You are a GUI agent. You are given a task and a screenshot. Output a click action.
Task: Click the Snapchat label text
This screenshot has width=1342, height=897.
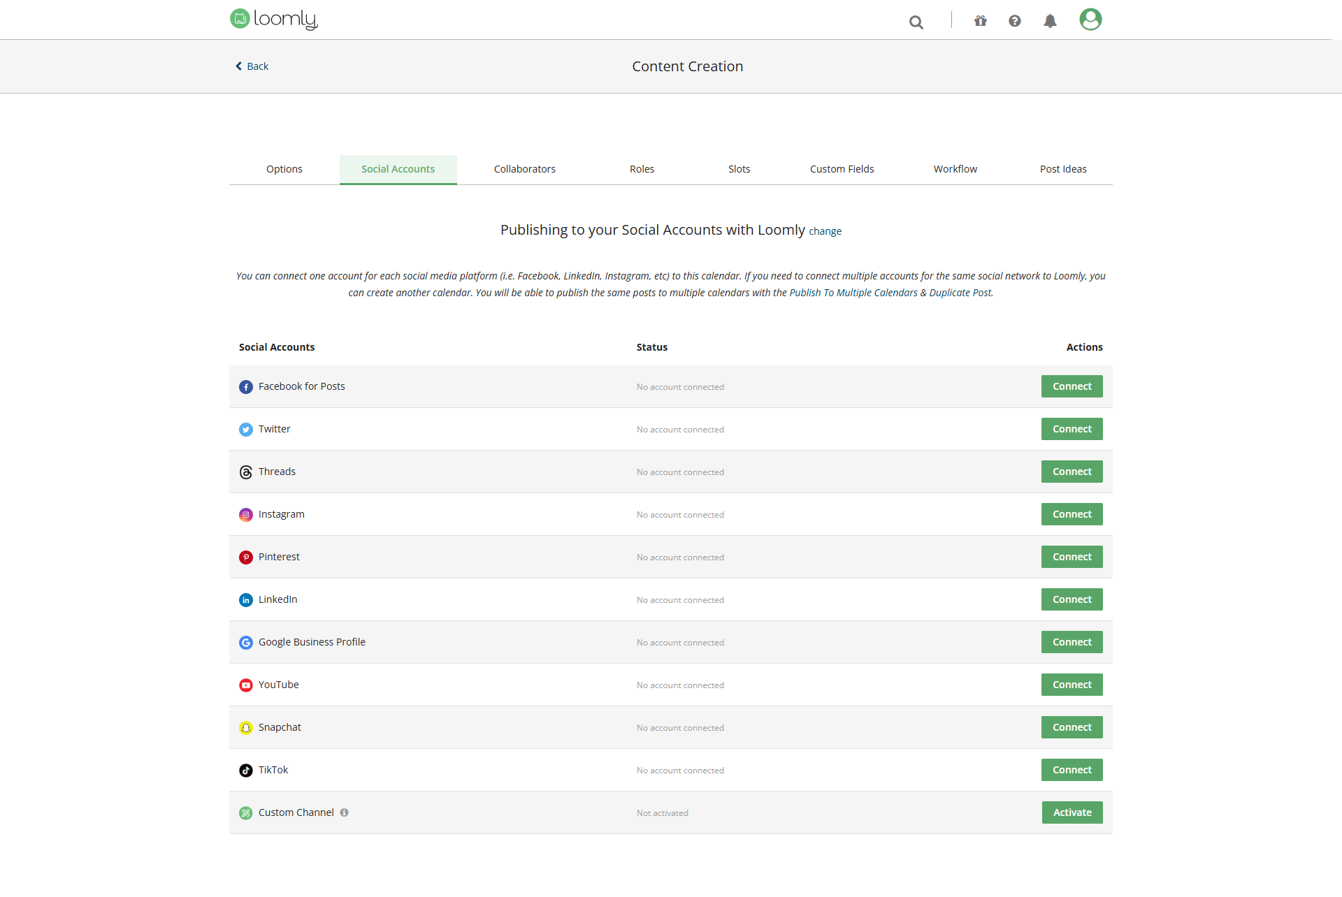(x=280, y=727)
